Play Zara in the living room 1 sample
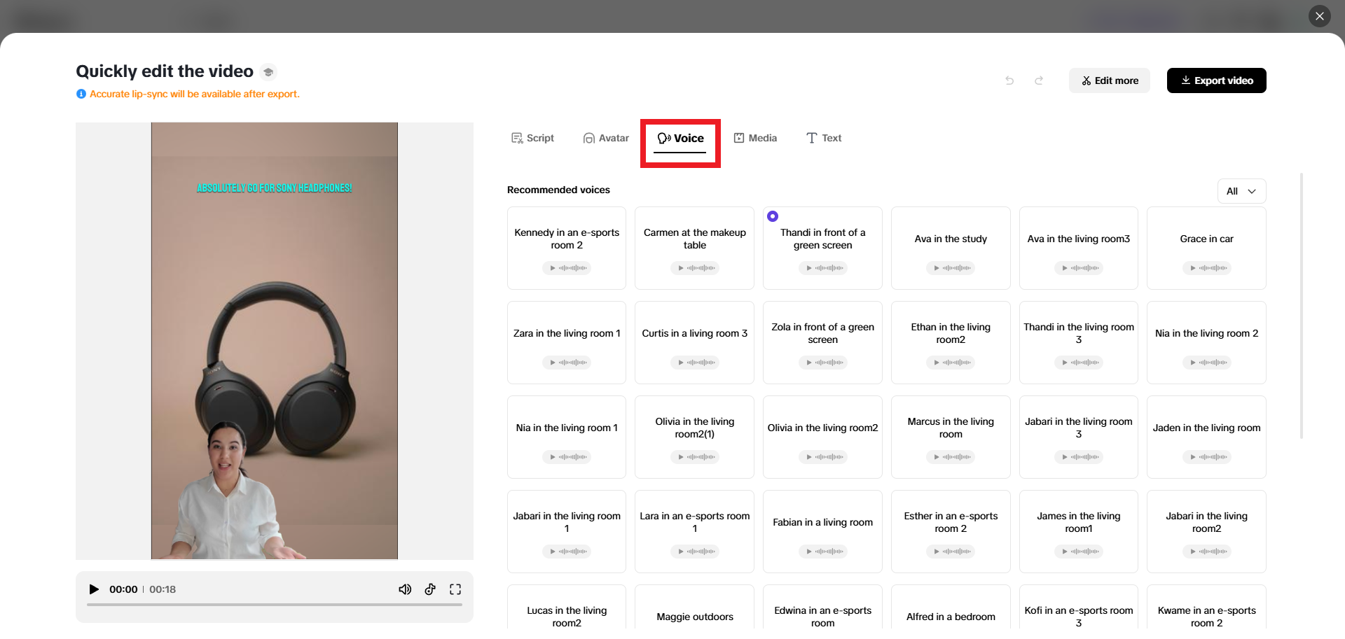 click(x=567, y=363)
